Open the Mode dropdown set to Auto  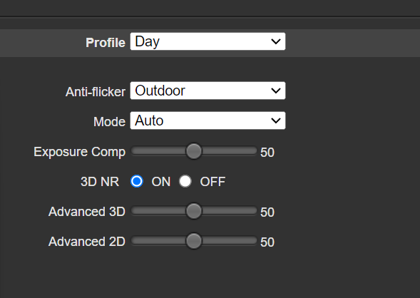[x=208, y=120]
